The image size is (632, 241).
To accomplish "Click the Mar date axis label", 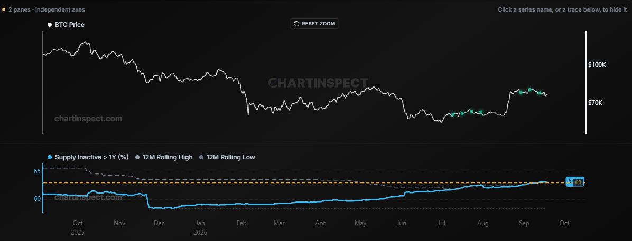I will (279, 223).
